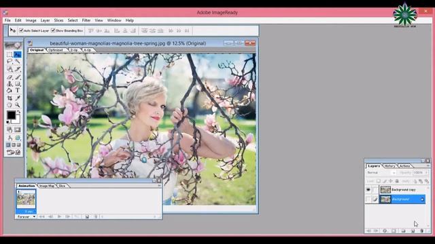The height and width of the screenshot is (244, 435).
Task: Toggle lock image pixels brush icon
Action: tap(385, 181)
